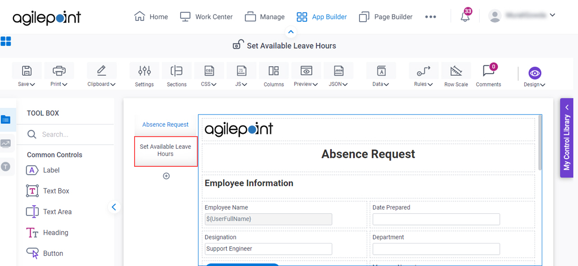This screenshot has height=266, width=578.
Task: Click the Row Scale tool
Action: (456, 71)
